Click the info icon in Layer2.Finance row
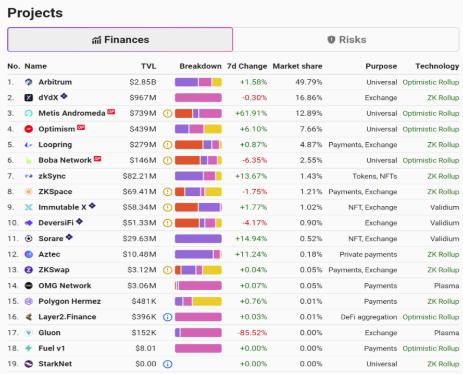463x374 pixels. pyautogui.click(x=168, y=317)
